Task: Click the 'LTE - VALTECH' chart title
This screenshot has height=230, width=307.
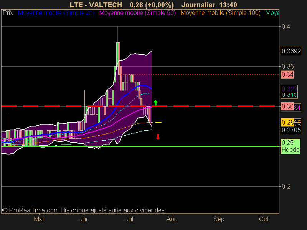Action: (x=96, y=5)
